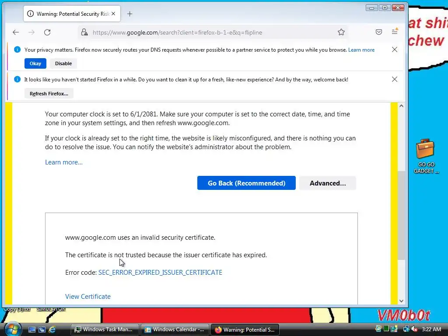The image size is (448, 336).
Task: Open the Advanced... options
Action: [x=328, y=183]
